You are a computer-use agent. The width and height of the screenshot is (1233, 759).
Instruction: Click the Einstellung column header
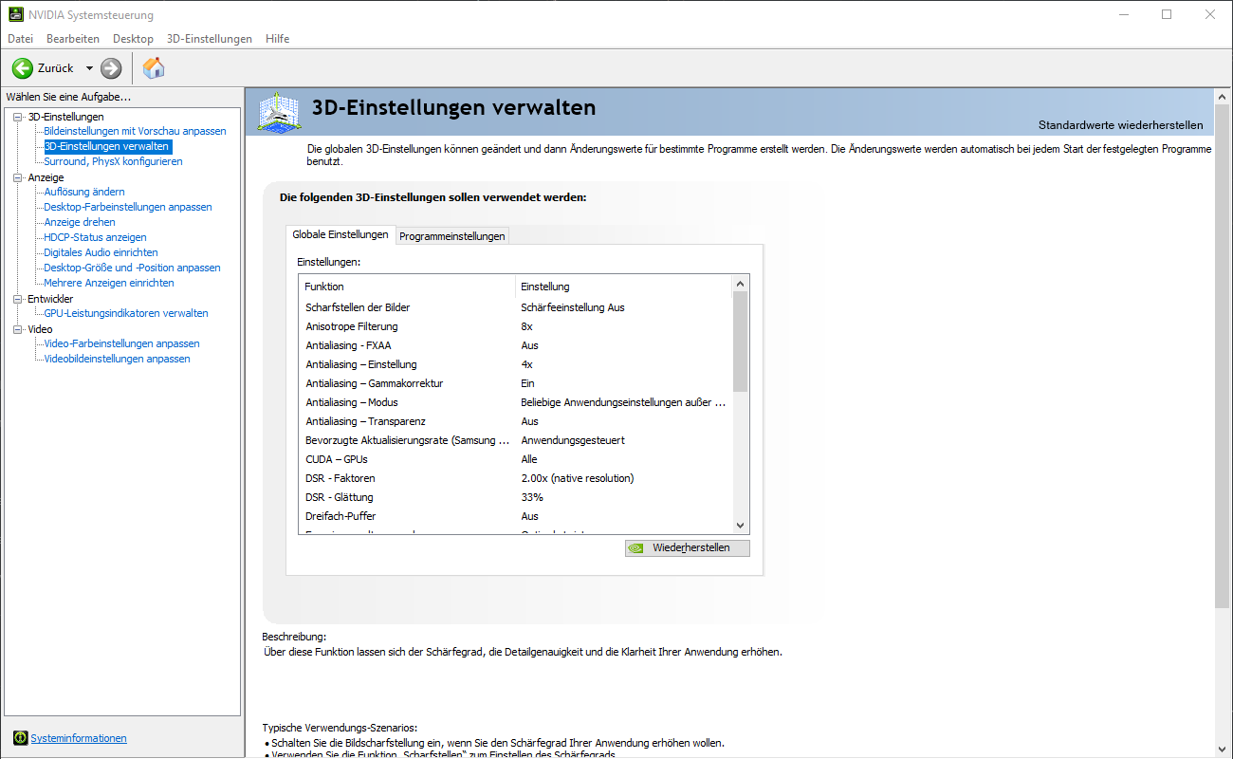point(624,287)
